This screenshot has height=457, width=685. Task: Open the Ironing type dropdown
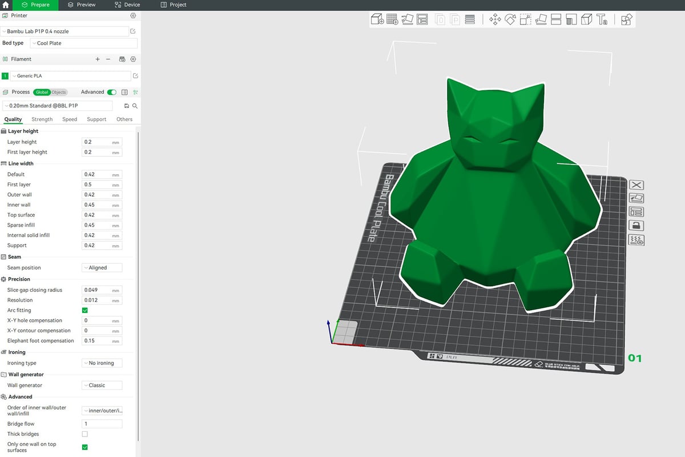(x=102, y=363)
